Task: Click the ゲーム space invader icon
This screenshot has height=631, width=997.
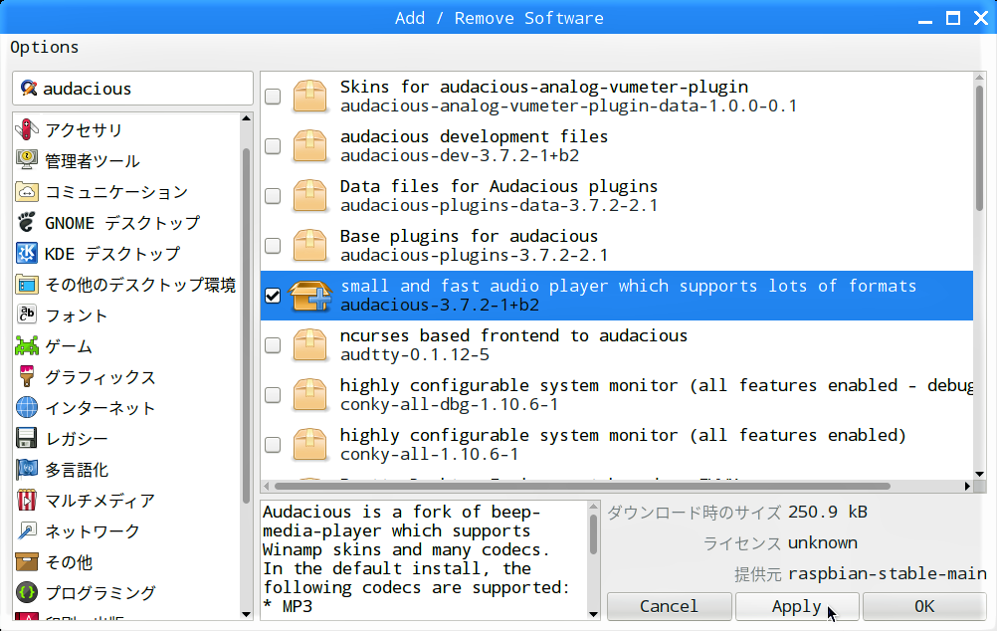Action: tap(27, 346)
